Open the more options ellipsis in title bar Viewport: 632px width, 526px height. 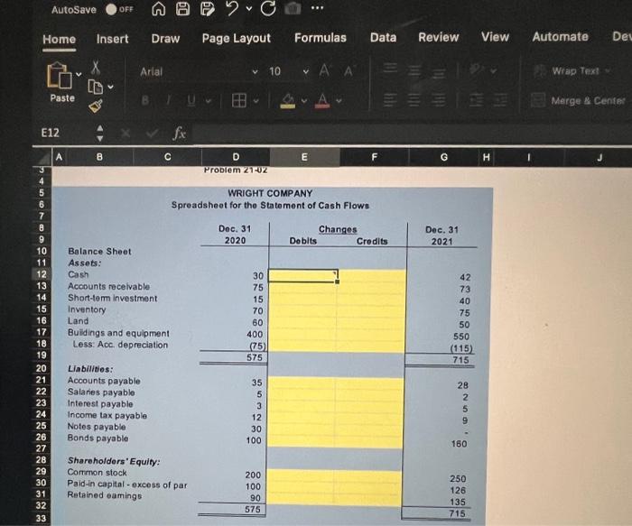coord(317,7)
